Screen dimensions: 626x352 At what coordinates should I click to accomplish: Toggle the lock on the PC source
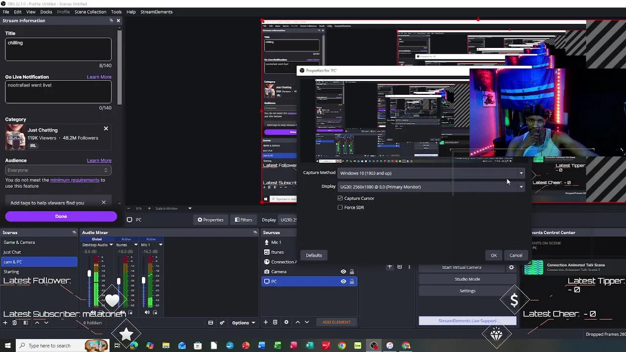[352, 282]
